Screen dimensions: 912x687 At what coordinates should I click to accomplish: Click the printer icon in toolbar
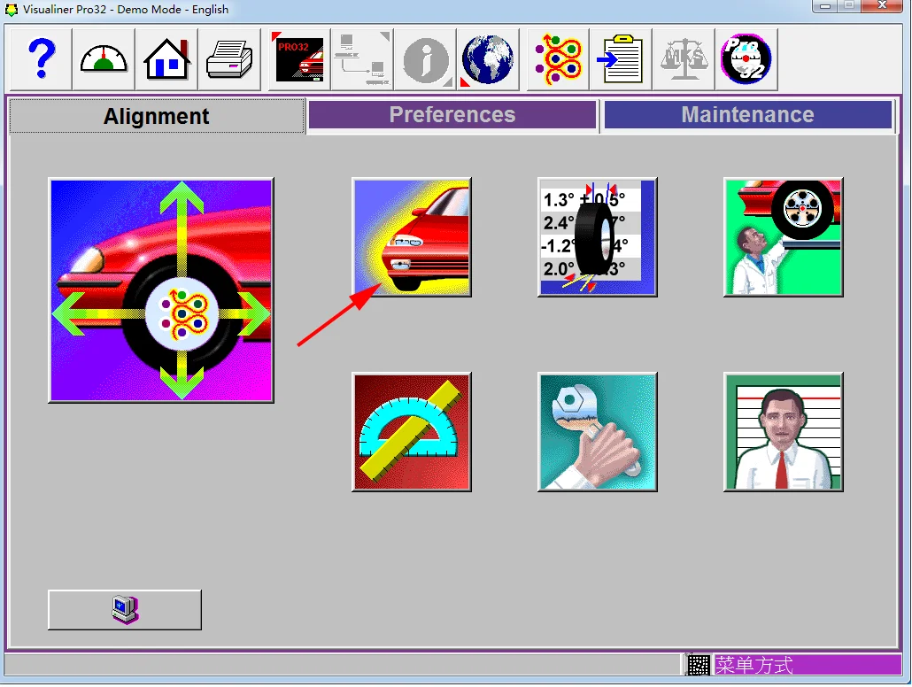click(229, 58)
